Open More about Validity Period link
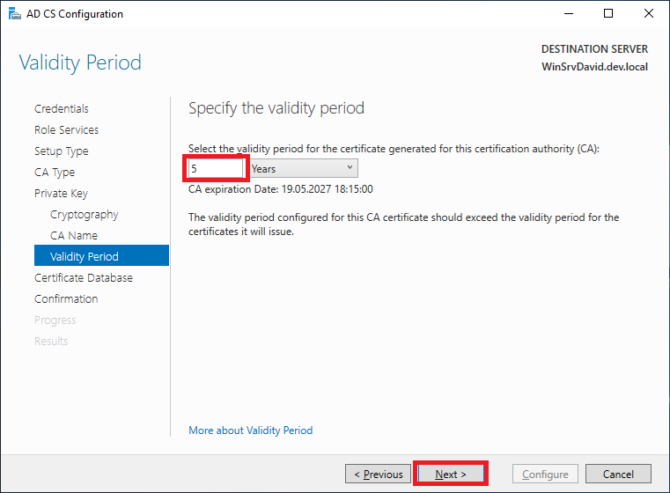This screenshot has width=670, height=493. (251, 430)
